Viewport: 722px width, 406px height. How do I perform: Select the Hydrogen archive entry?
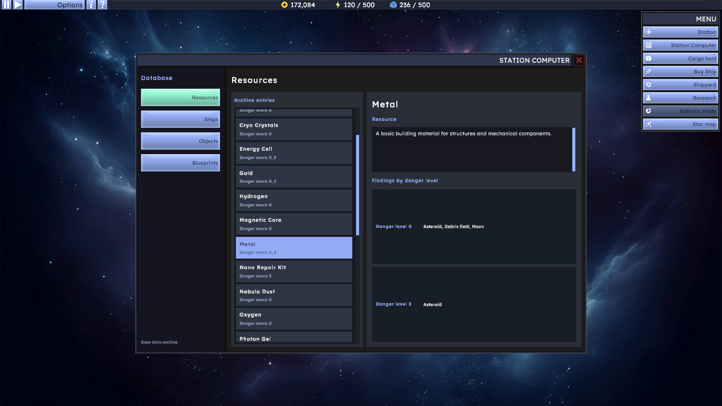coord(294,200)
